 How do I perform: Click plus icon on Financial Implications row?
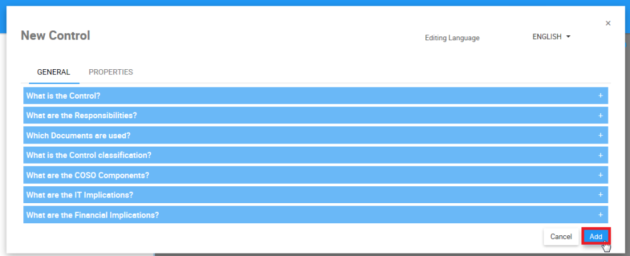click(x=600, y=215)
